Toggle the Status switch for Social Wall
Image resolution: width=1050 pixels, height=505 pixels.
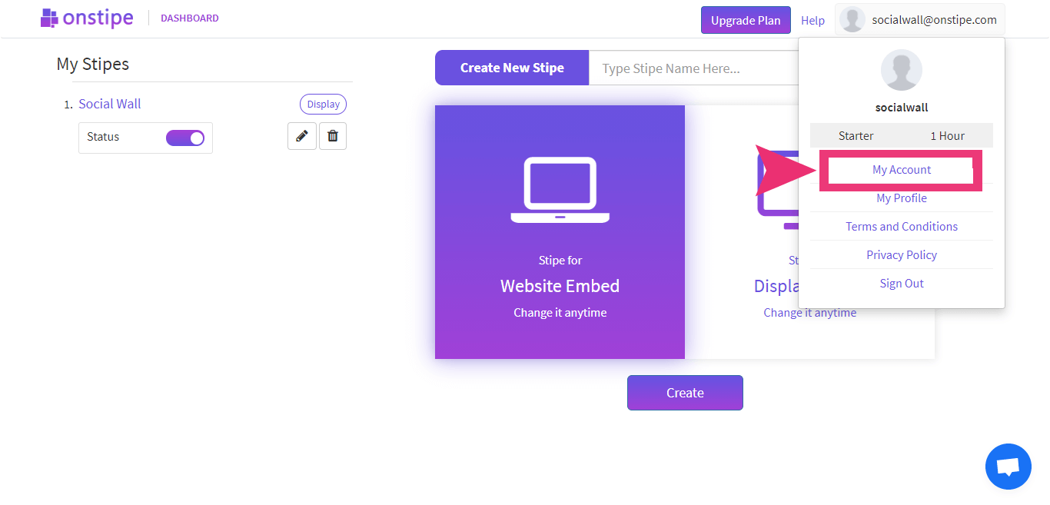click(x=184, y=136)
